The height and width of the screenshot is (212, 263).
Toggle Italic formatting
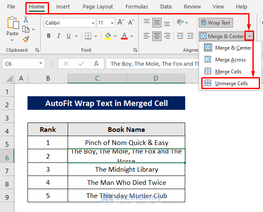pos(59,36)
